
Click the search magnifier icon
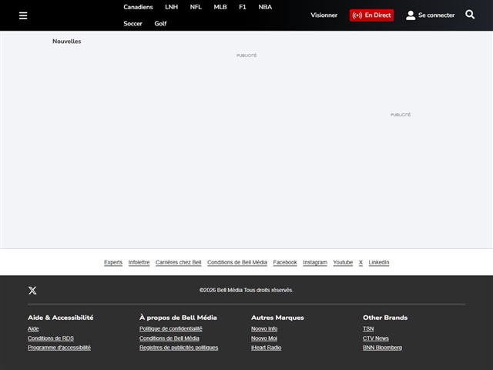(470, 15)
